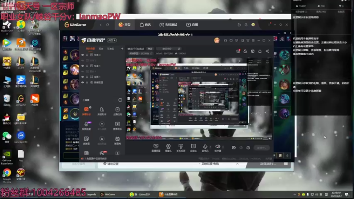This screenshot has width=354, height=199.
Task: Click the taskbar clock
Action: (x=336, y=195)
